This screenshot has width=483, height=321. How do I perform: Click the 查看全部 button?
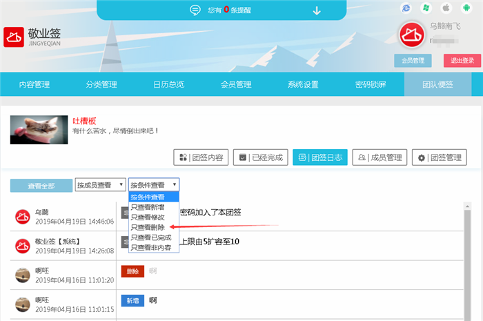41,185
